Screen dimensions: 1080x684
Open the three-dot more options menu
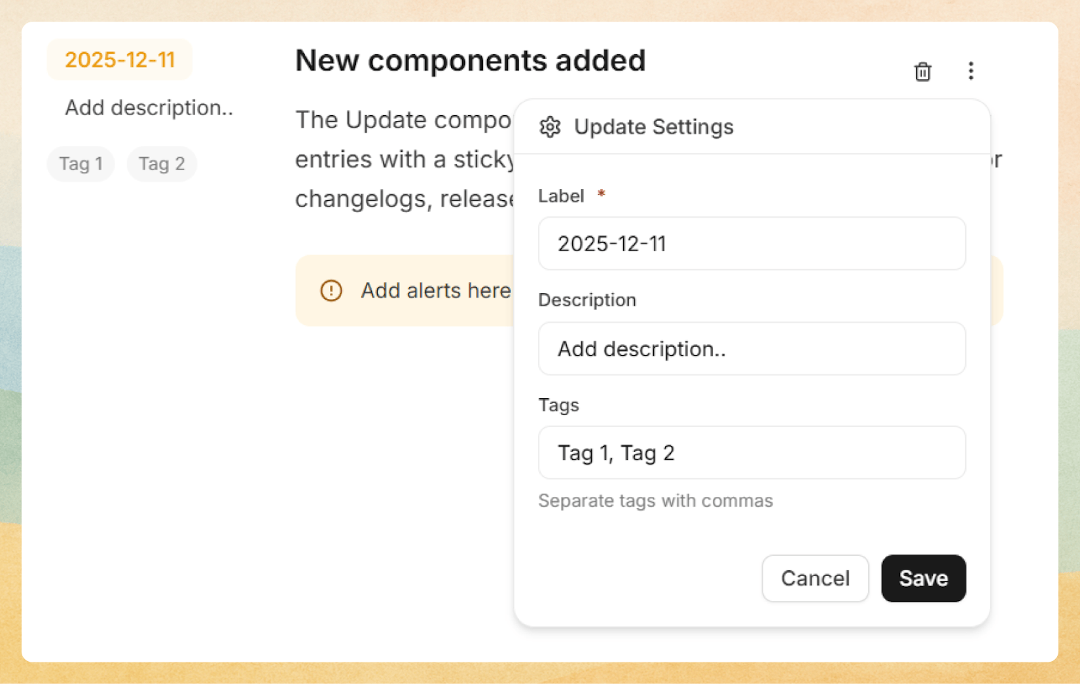(971, 71)
